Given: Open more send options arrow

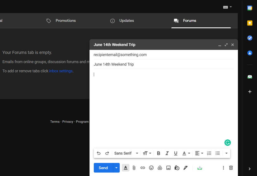Looking at the screenshot, I should 117,168.
